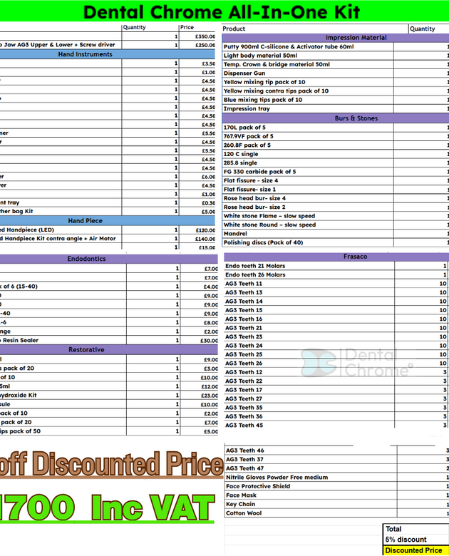
Task: Click 'Rose head bur- size 4'
Action: click(254, 198)
